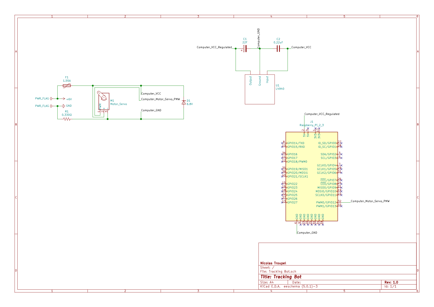Click the L4940 part value
This screenshot has height=307, width=434.
(280, 89)
